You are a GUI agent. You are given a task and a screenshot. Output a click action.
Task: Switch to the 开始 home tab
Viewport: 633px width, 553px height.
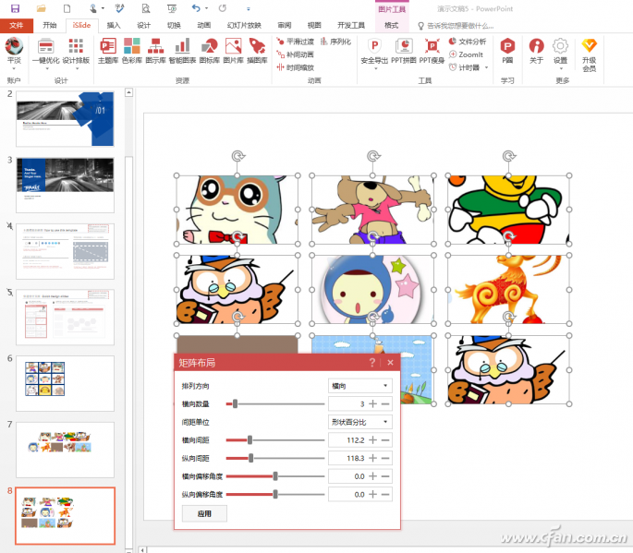(50, 26)
